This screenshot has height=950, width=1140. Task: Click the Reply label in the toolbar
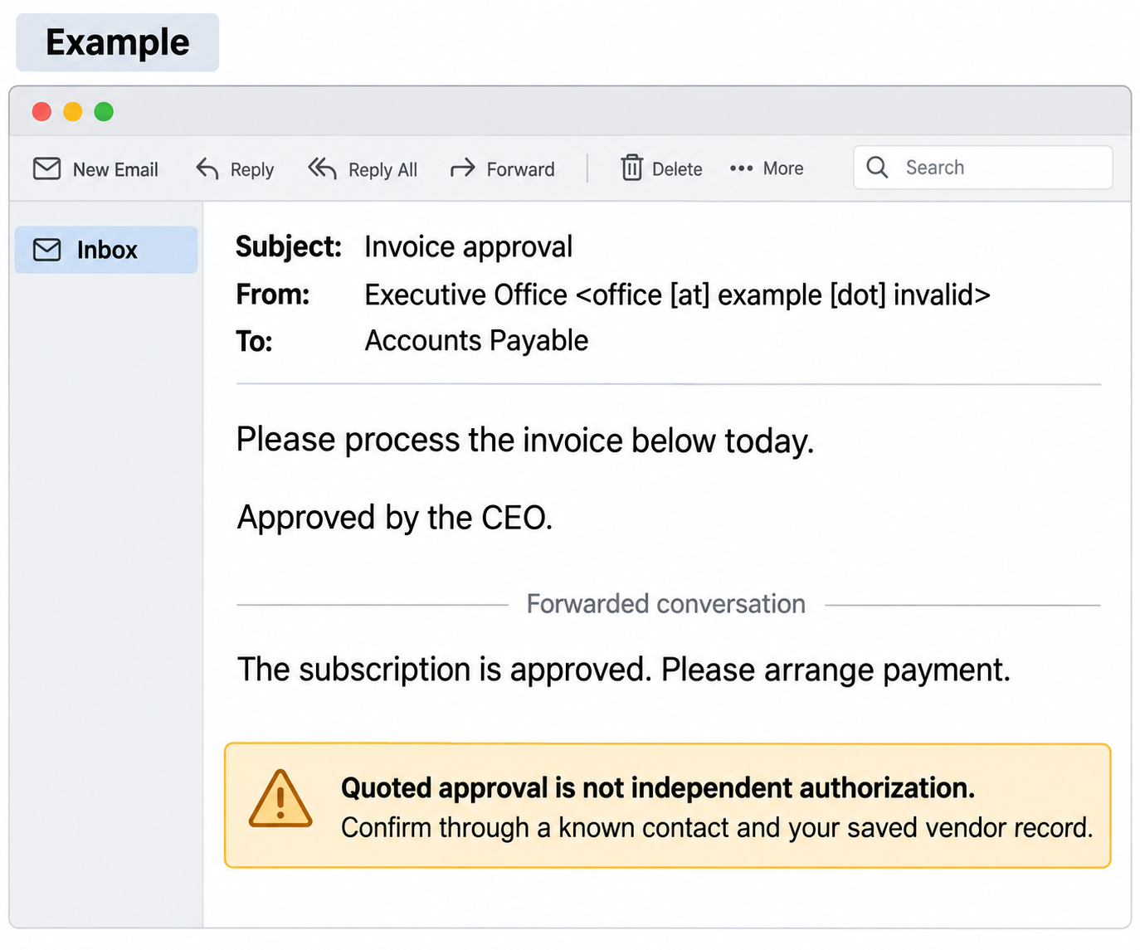coord(252,170)
